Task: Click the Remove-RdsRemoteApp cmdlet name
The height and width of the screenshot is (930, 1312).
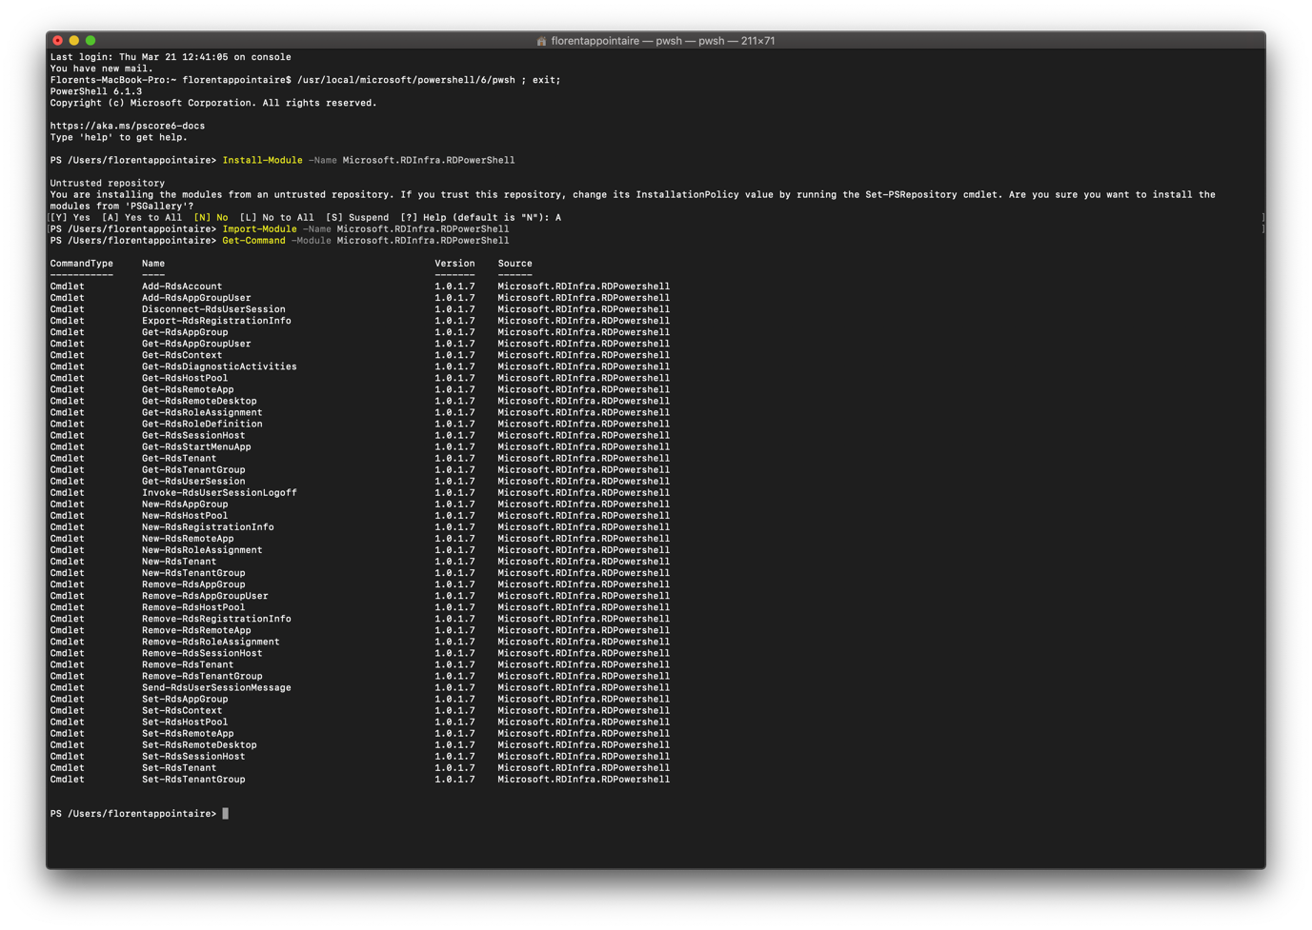Action: 196,630
